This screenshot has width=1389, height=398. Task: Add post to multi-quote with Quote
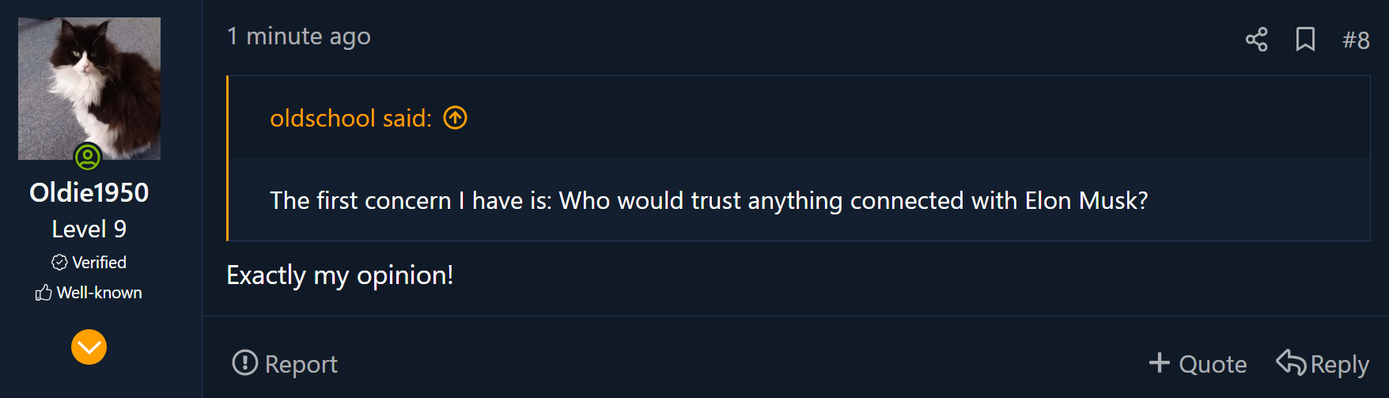click(1198, 363)
